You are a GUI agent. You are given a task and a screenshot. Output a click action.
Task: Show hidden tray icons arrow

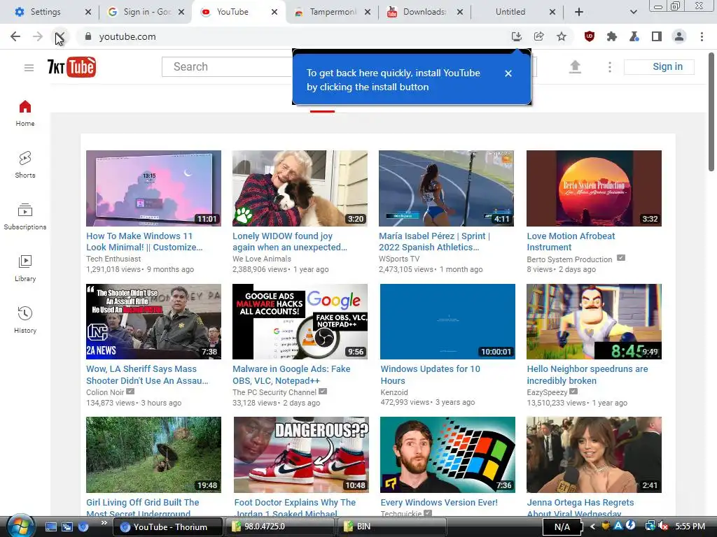click(x=592, y=527)
